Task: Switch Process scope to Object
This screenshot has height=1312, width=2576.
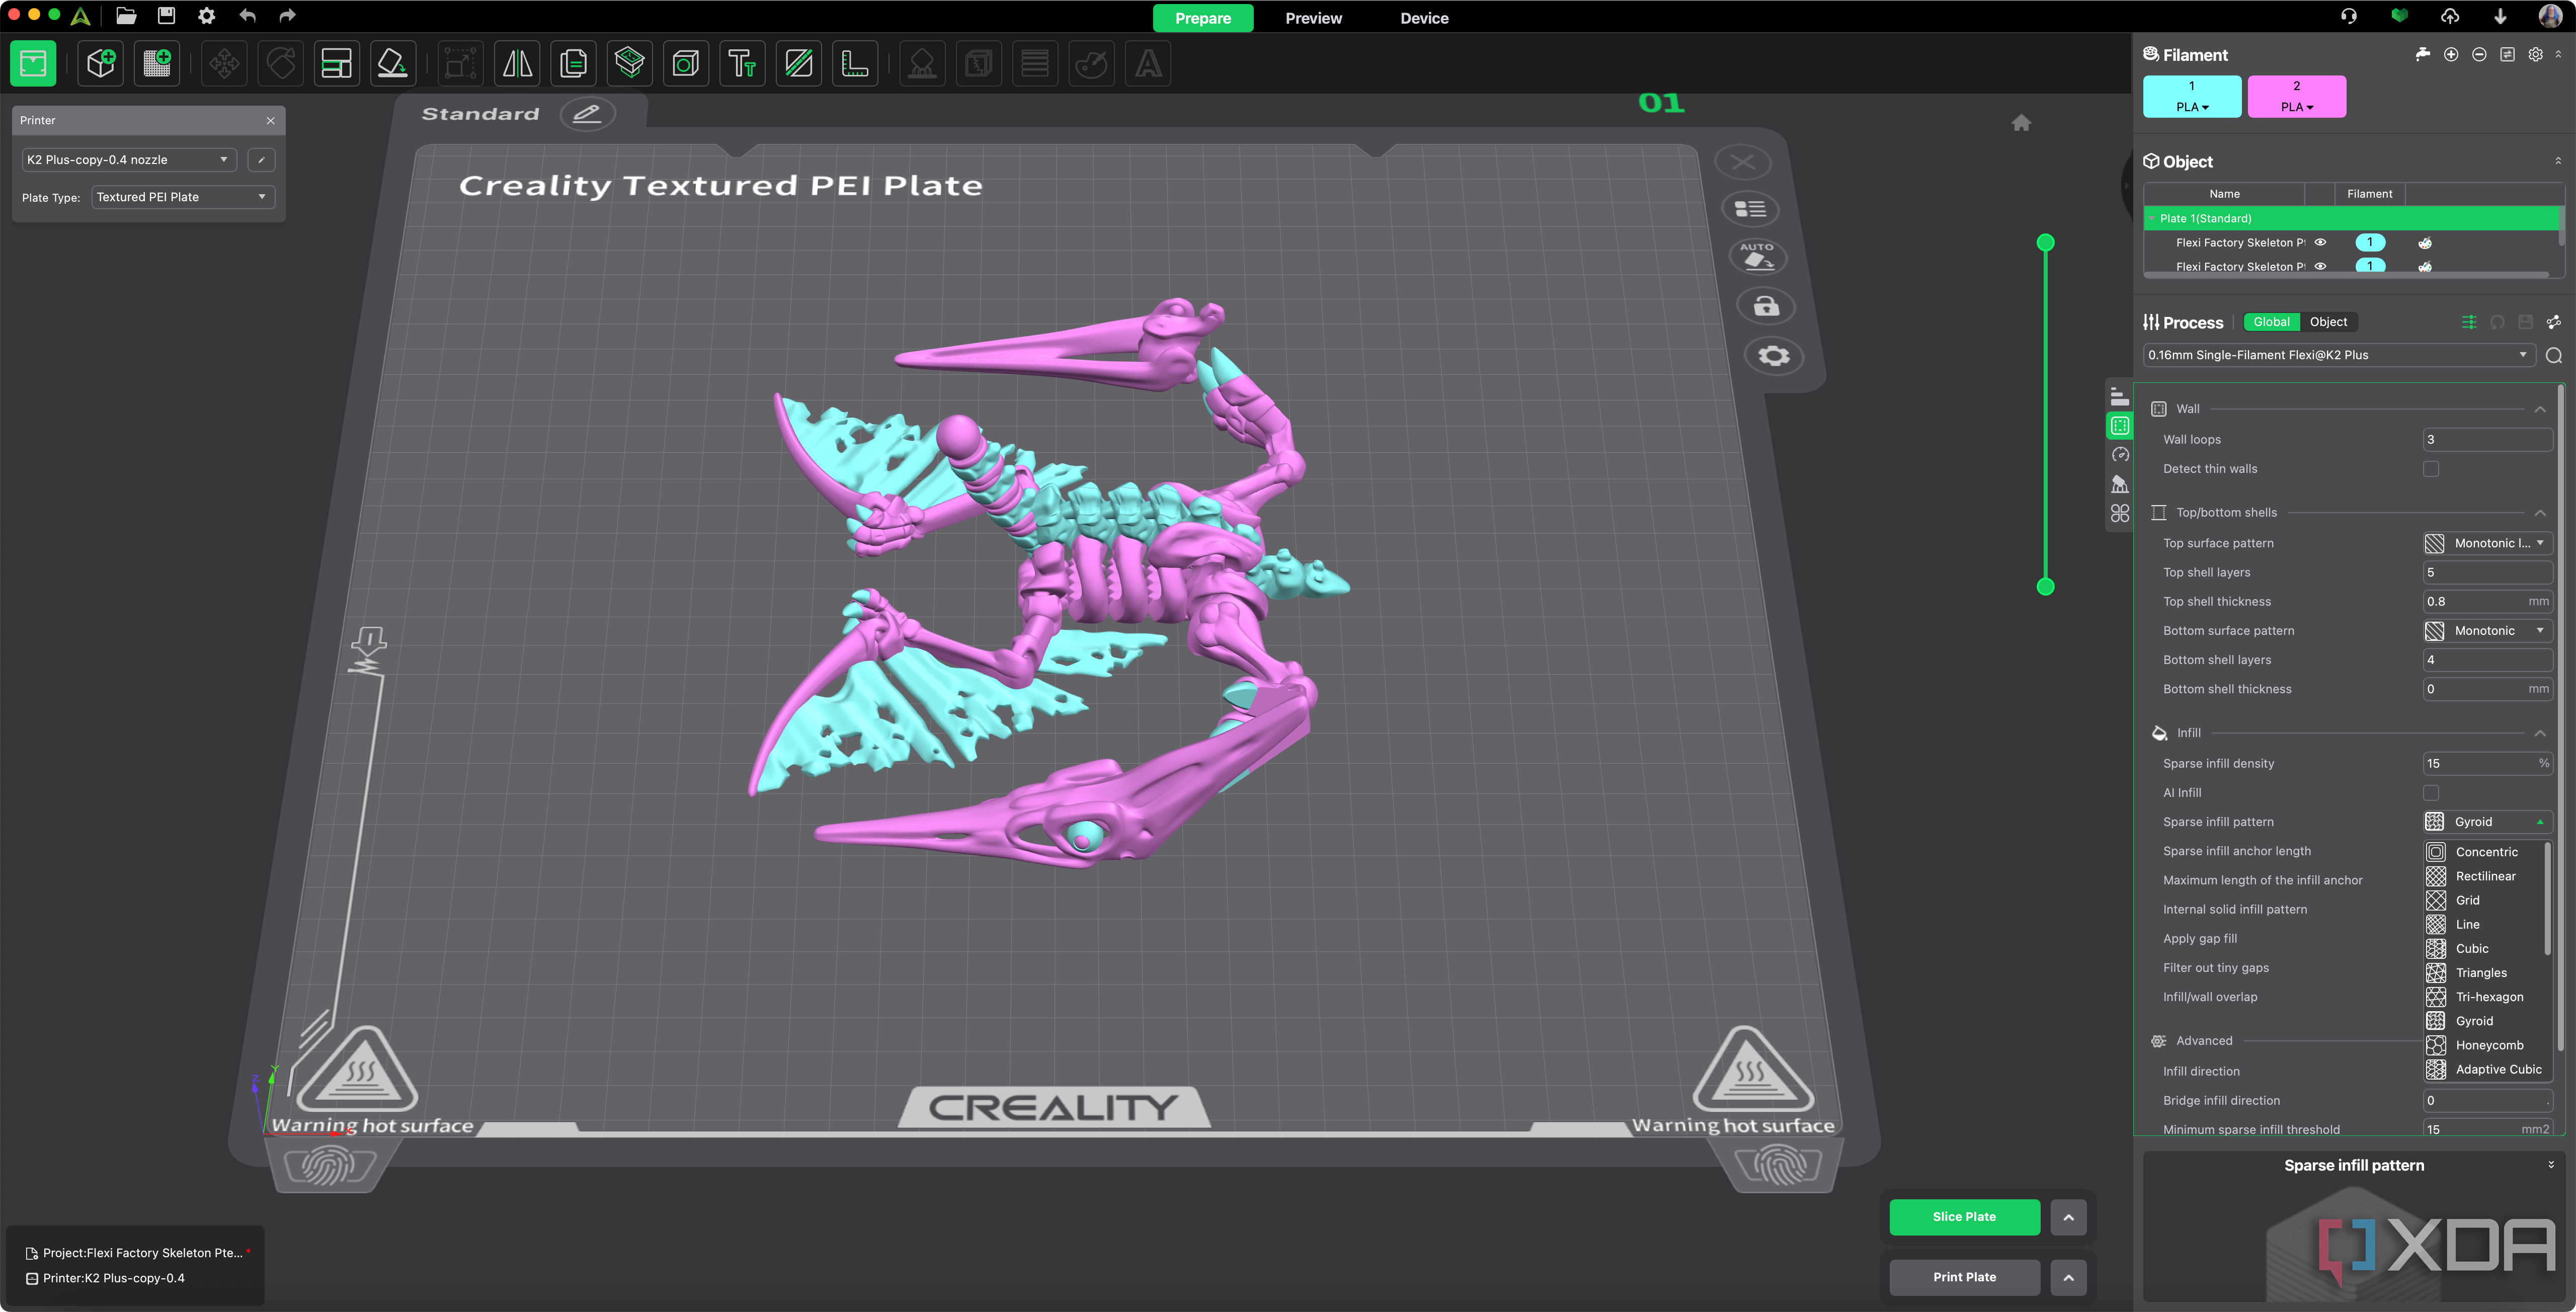Action: (2328, 322)
